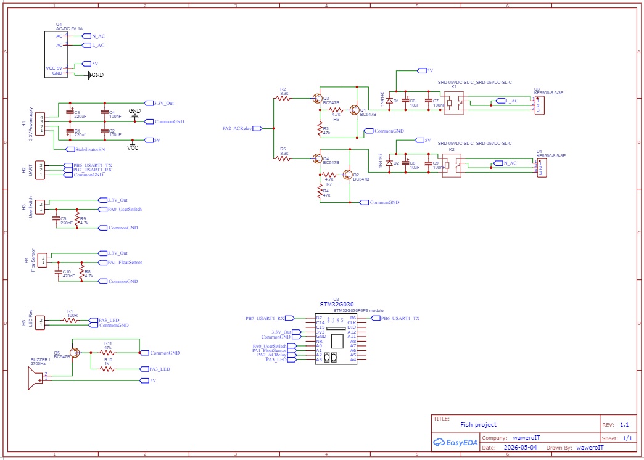Image resolution: width=644 pixels, height=460 pixels.
Task: Select resistor R7 4.7k
Action: pos(329,175)
